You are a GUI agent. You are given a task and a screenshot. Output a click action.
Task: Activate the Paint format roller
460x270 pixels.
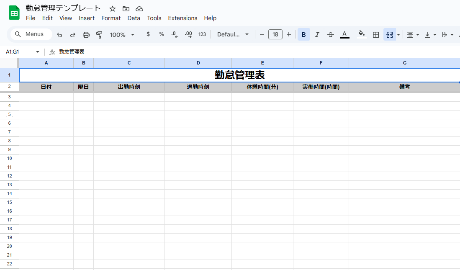pyautogui.click(x=99, y=35)
